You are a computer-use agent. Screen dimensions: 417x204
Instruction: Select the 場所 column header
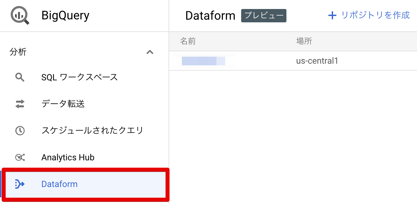pos(303,41)
